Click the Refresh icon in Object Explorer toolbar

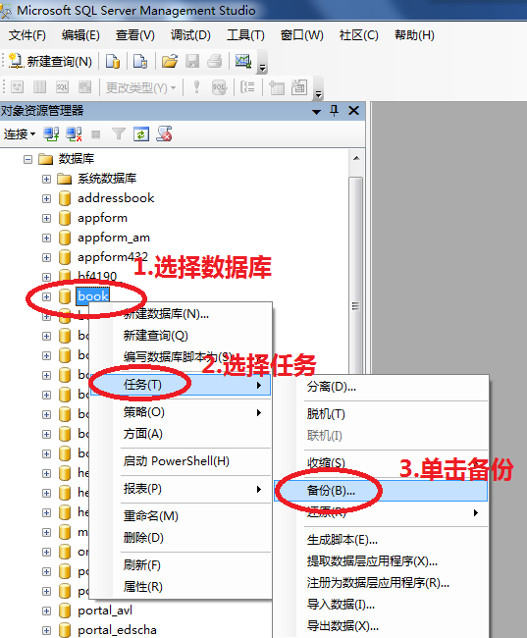pyautogui.click(x=141, y=133)
